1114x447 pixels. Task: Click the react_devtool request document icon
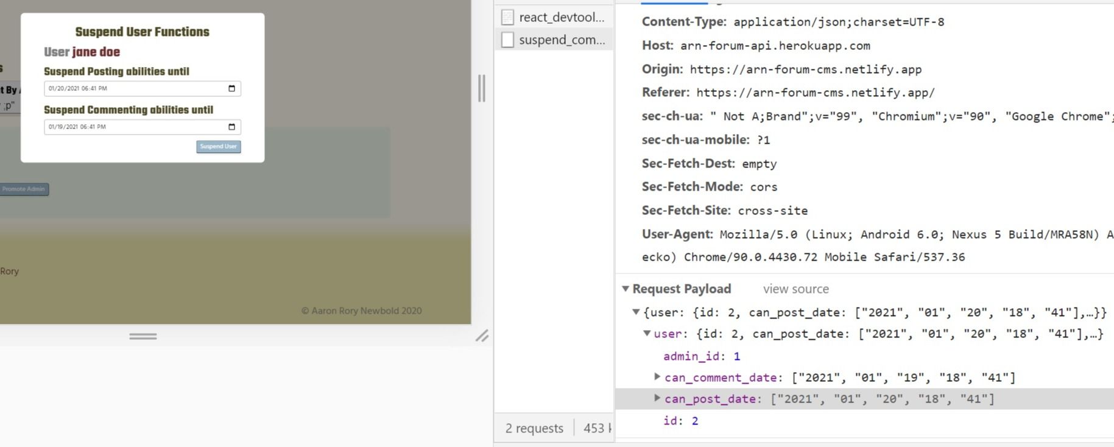pyautogui.click(x=507, y=17)
